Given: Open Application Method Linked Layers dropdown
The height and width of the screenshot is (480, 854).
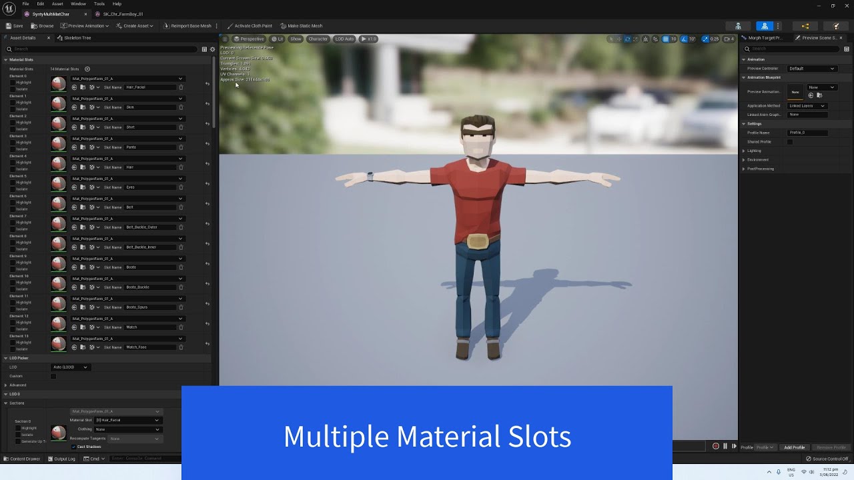Looking at the screenshot, I should coord(807,106).
